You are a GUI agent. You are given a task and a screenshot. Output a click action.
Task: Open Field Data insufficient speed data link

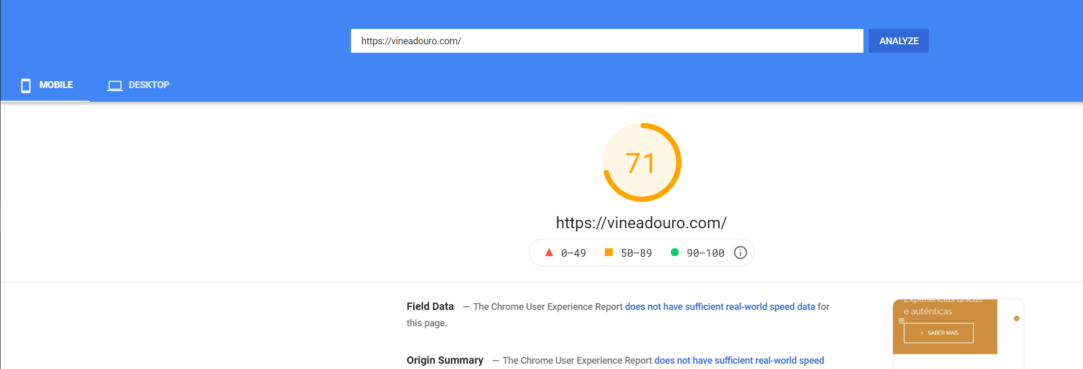point(720,307)
